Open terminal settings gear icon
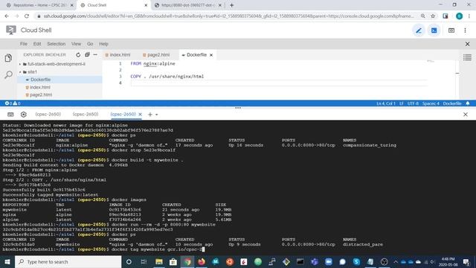Screen dimensions: 476x268 click(24, 115)
